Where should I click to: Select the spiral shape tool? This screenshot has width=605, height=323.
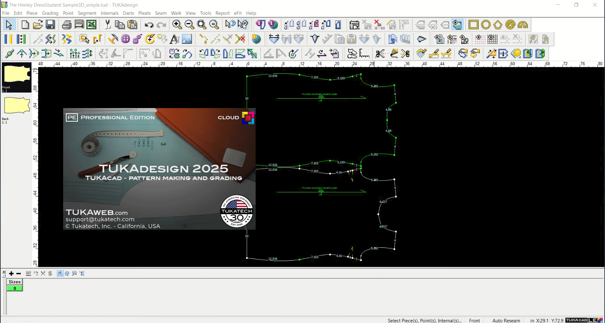tap(510, 25)
